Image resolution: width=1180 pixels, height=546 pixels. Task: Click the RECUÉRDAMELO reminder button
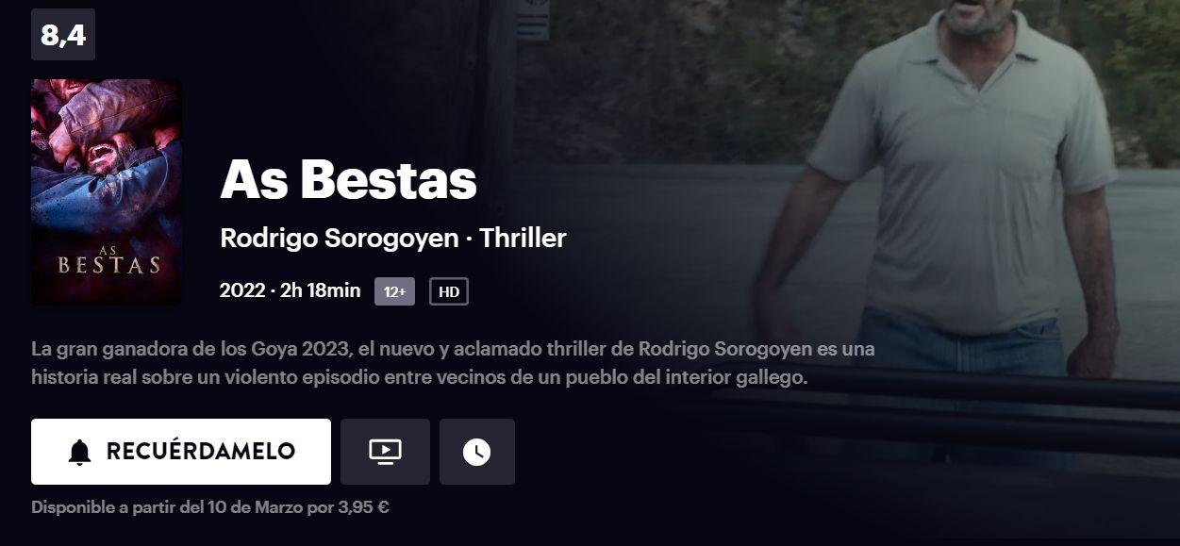181,452
